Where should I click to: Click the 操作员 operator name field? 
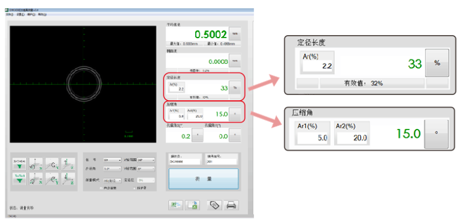(185, 162)
